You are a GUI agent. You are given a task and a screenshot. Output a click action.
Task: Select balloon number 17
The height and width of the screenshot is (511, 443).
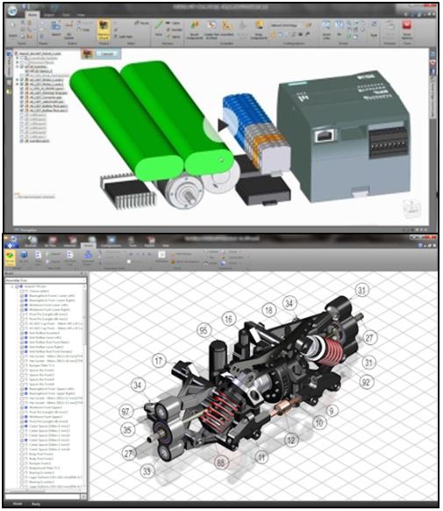pyautogui.click(x=159, y=361)
